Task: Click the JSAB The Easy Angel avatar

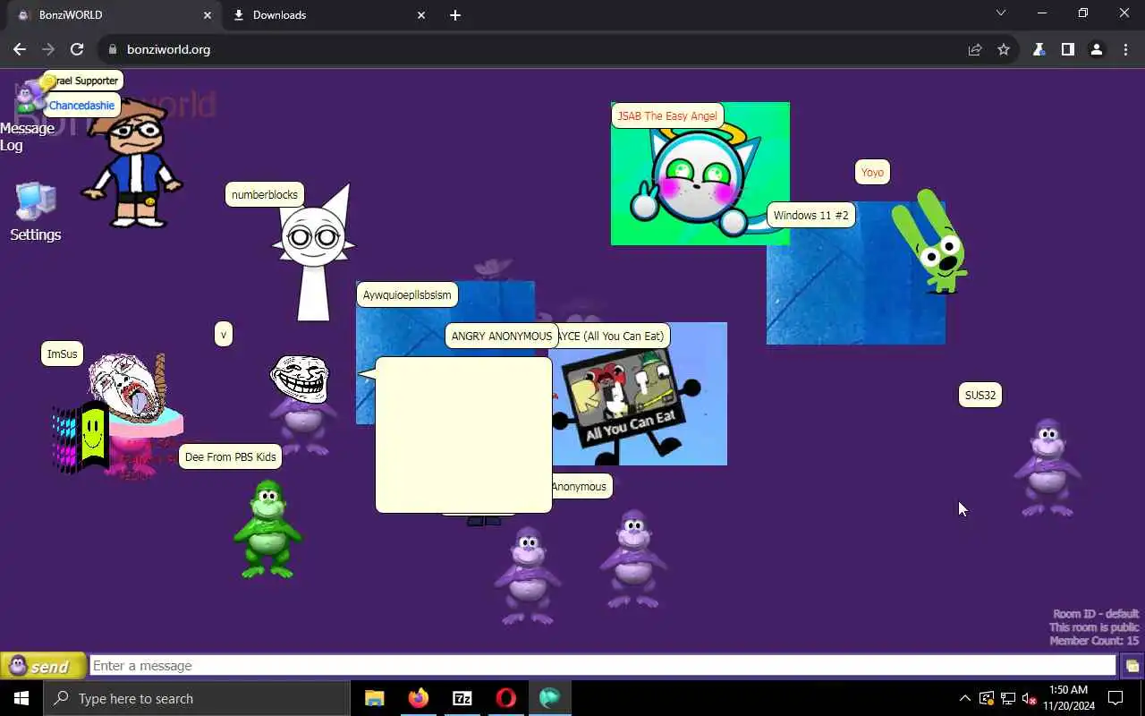Action: pyautogui.click(x=700, y=174)
